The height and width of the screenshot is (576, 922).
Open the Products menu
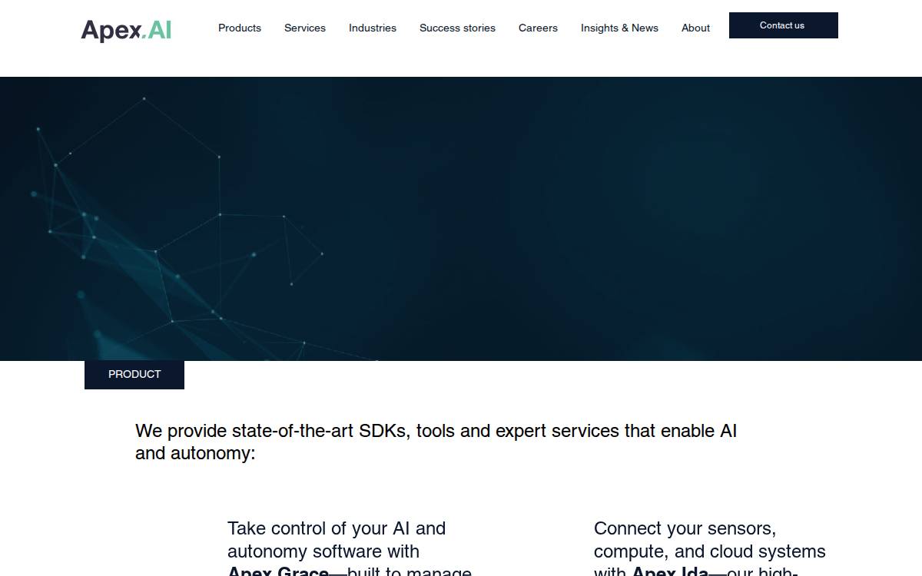click(240, 28)
